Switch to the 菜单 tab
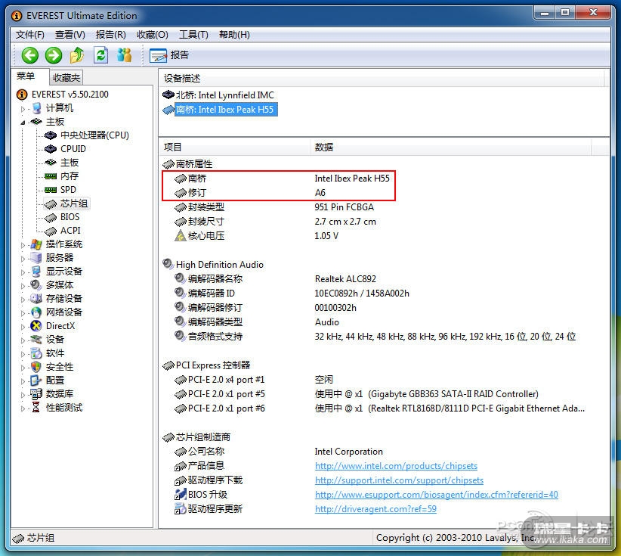 [26, 76]
